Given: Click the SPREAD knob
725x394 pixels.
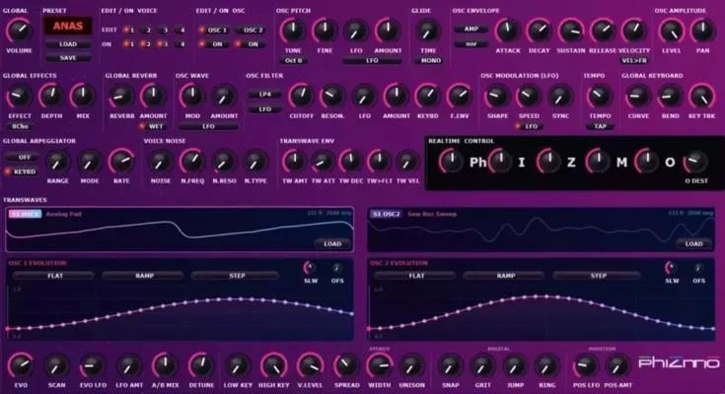Looking at the screenshot, I should tap(347, 365).
